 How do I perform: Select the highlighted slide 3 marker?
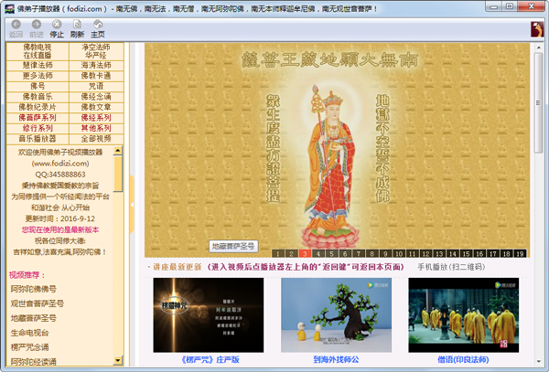(305, 253)
